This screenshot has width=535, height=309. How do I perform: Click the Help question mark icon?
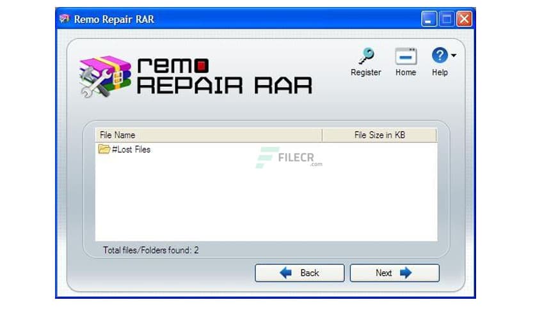(440, 55)
